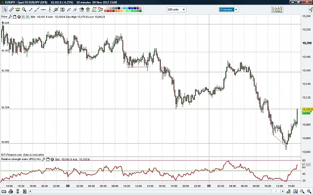Select the line segment drawing tool
This screenshot has width=313, height=195.
click(31, 9)
